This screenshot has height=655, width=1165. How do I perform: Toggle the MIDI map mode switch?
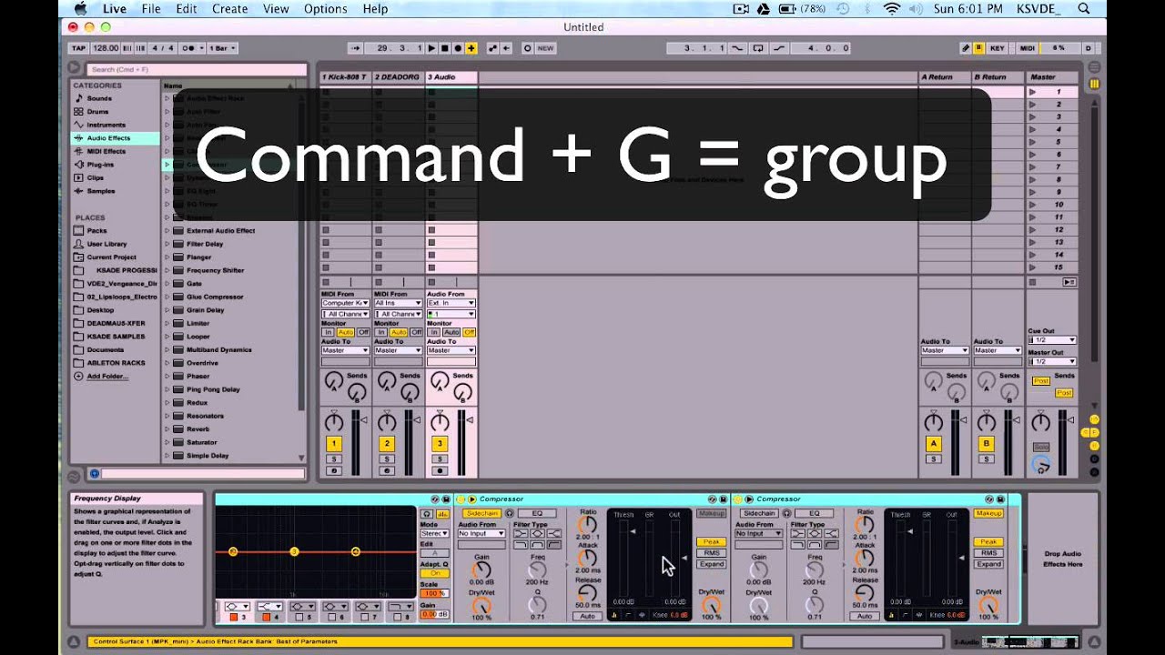1027,48
